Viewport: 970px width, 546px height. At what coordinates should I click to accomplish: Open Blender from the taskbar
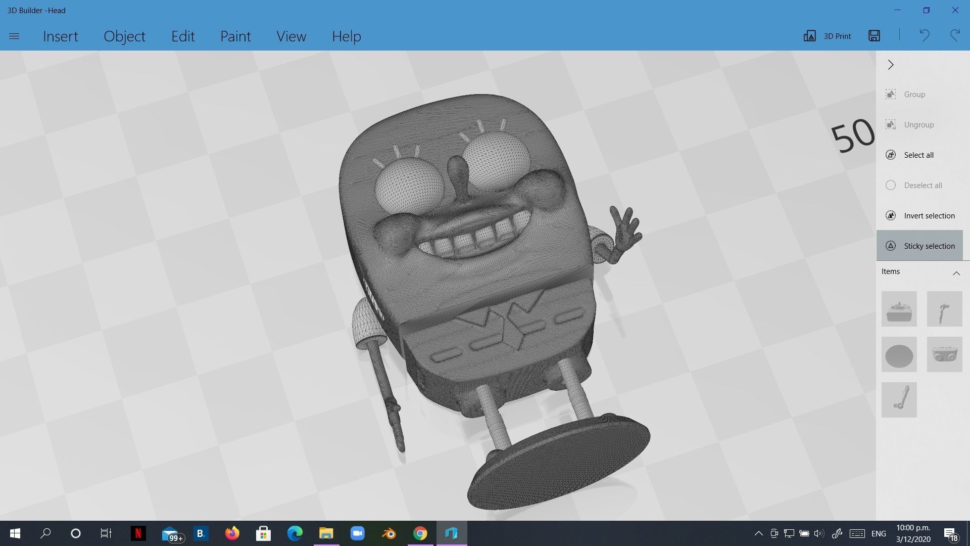(x=389, y=533)
